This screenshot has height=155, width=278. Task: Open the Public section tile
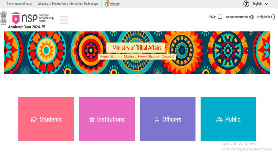pyautogui.click(x=228, y=119)
